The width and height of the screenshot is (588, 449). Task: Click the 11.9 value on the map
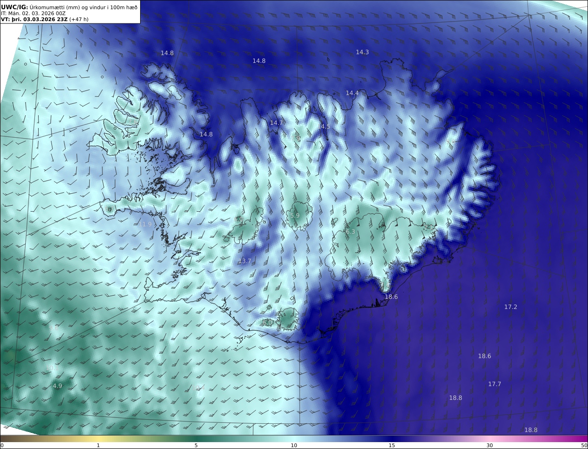point(145,224)
